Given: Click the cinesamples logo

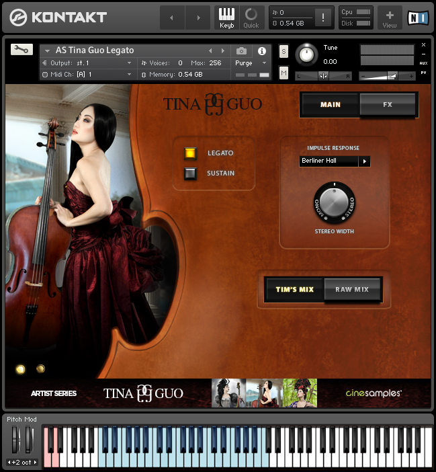Looking at the screenshot, I should pos(374,393).
